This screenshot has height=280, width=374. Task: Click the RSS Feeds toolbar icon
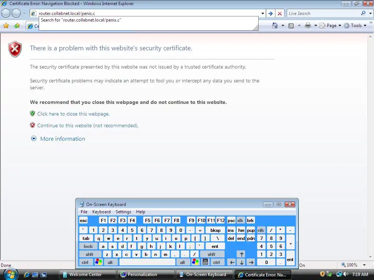291,26
